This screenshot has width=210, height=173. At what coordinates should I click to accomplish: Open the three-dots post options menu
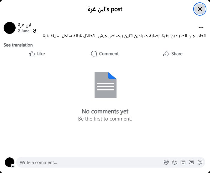(x=201, y=27)
